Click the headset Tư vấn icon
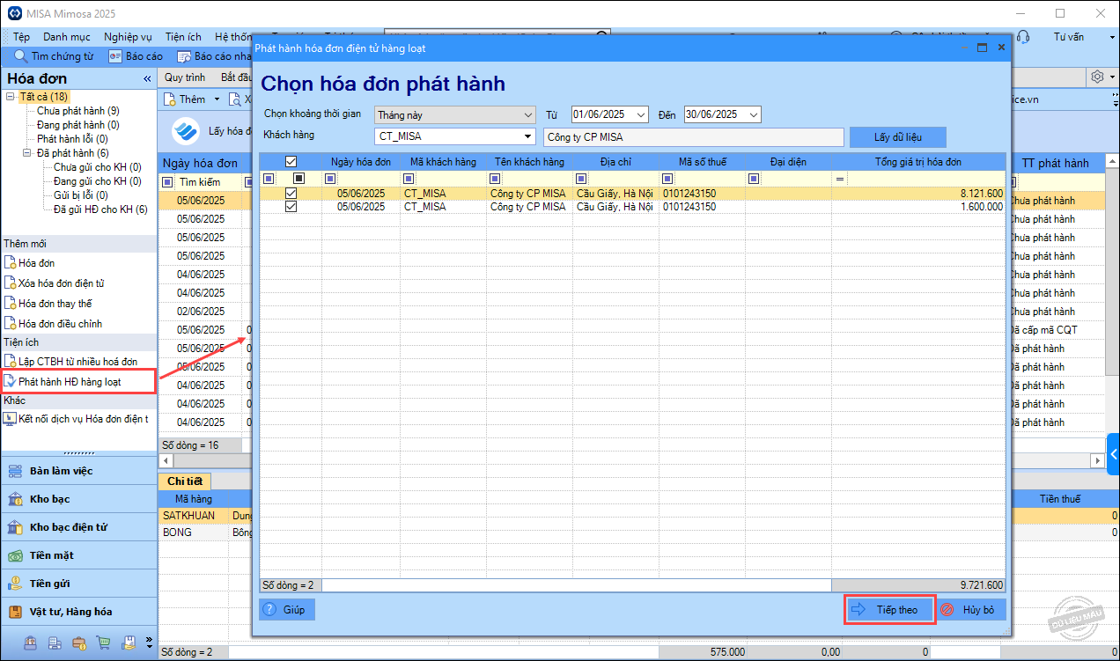The width and height of the screenshot is (1120, 661). tap(1023, 37)
